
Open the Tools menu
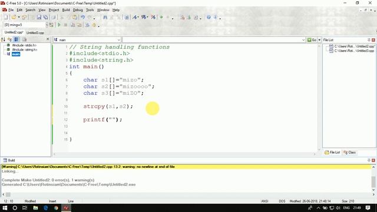[x=90, y=10]
